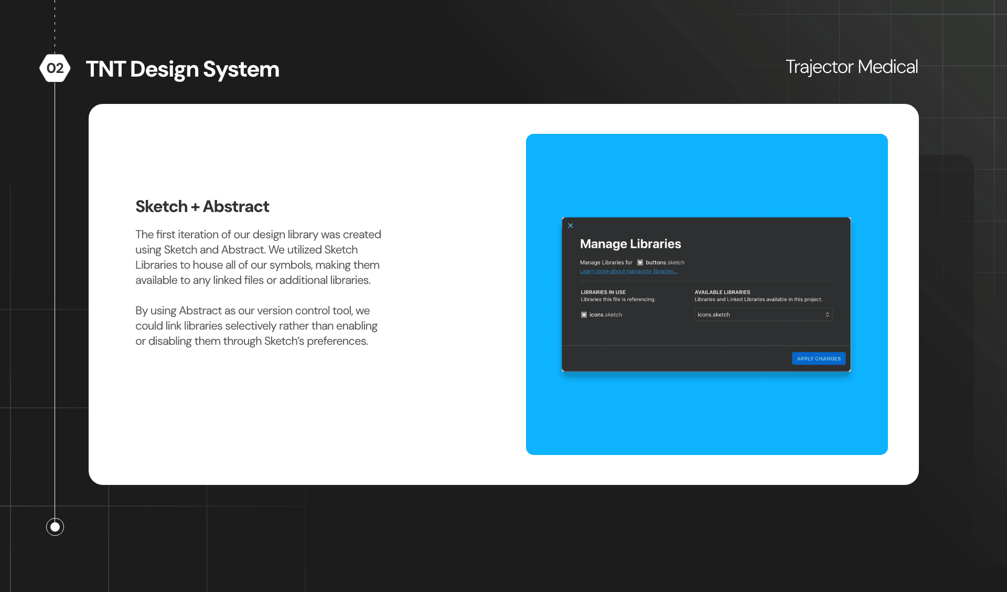Select the icons.sketch entry under Libraries In Use

click(x=605, y=314)
